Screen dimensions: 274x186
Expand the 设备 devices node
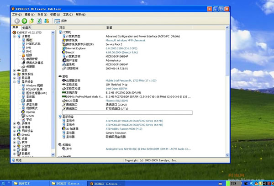point(15,138)
